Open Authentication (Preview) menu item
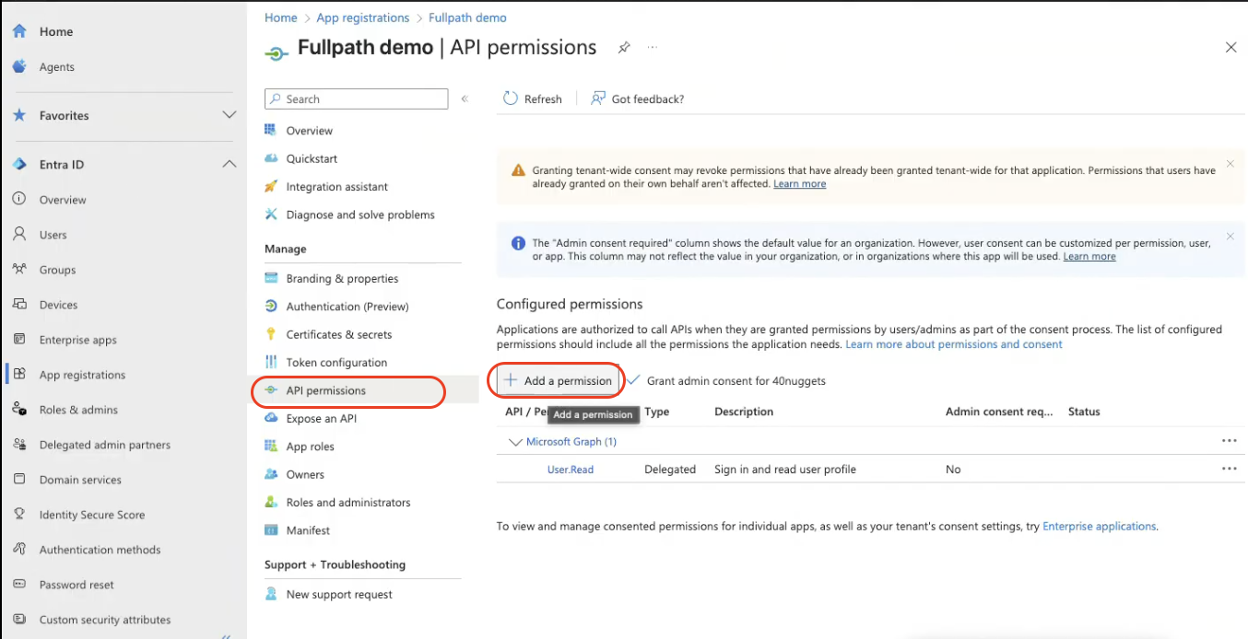1248x639 pixels. 347,307
